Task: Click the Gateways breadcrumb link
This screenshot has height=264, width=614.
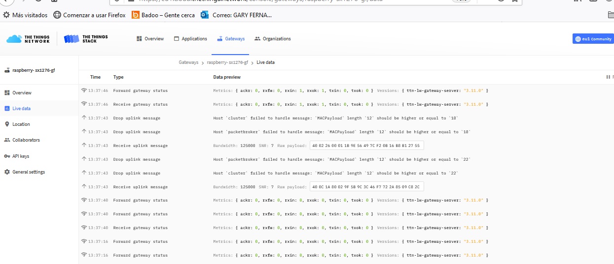Action: 188,62
